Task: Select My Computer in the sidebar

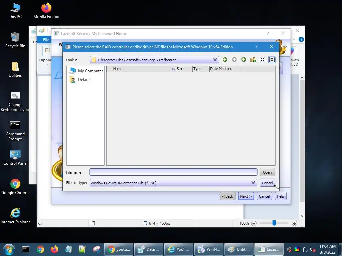Action: [x=86, y=71]
